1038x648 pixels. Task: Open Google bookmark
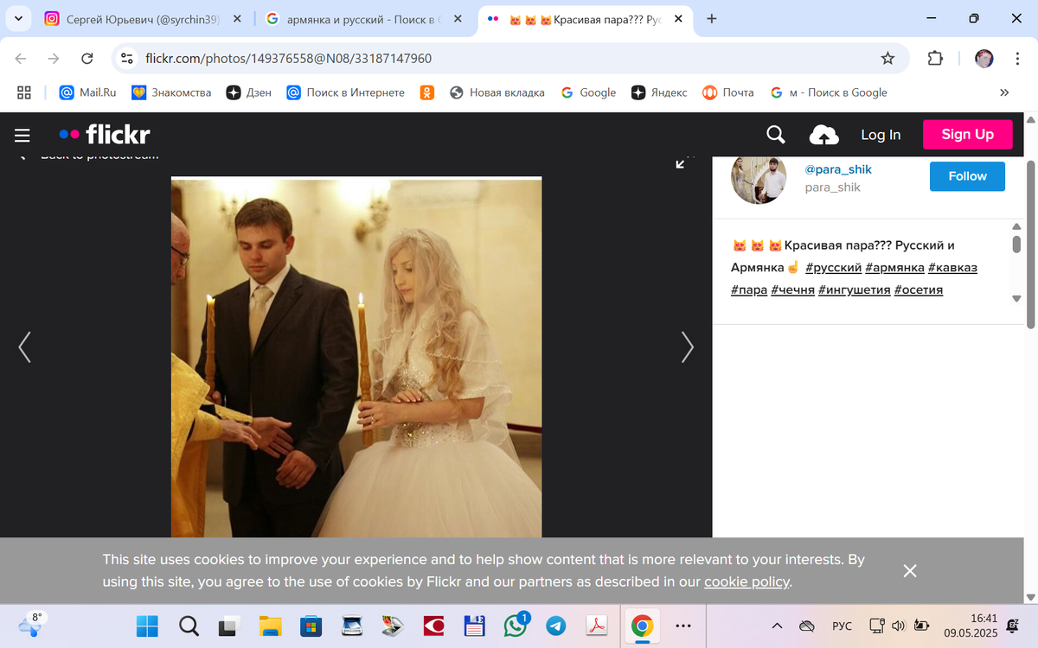(588, 92)
